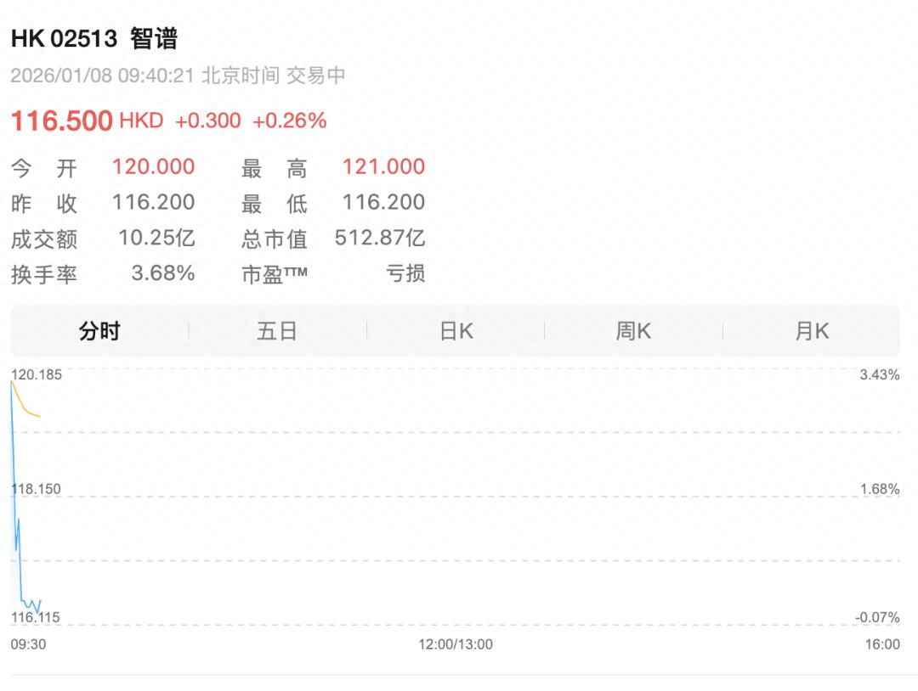Click the +0.300 price change value
Viewport: 918px width, 691px height.
tap(207, 121)
